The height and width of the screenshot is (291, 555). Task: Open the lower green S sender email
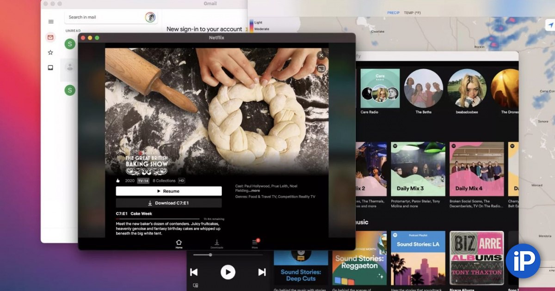point(70,90)
